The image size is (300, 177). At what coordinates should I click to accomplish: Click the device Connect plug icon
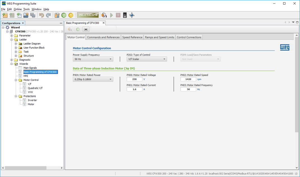click(104, 15)
